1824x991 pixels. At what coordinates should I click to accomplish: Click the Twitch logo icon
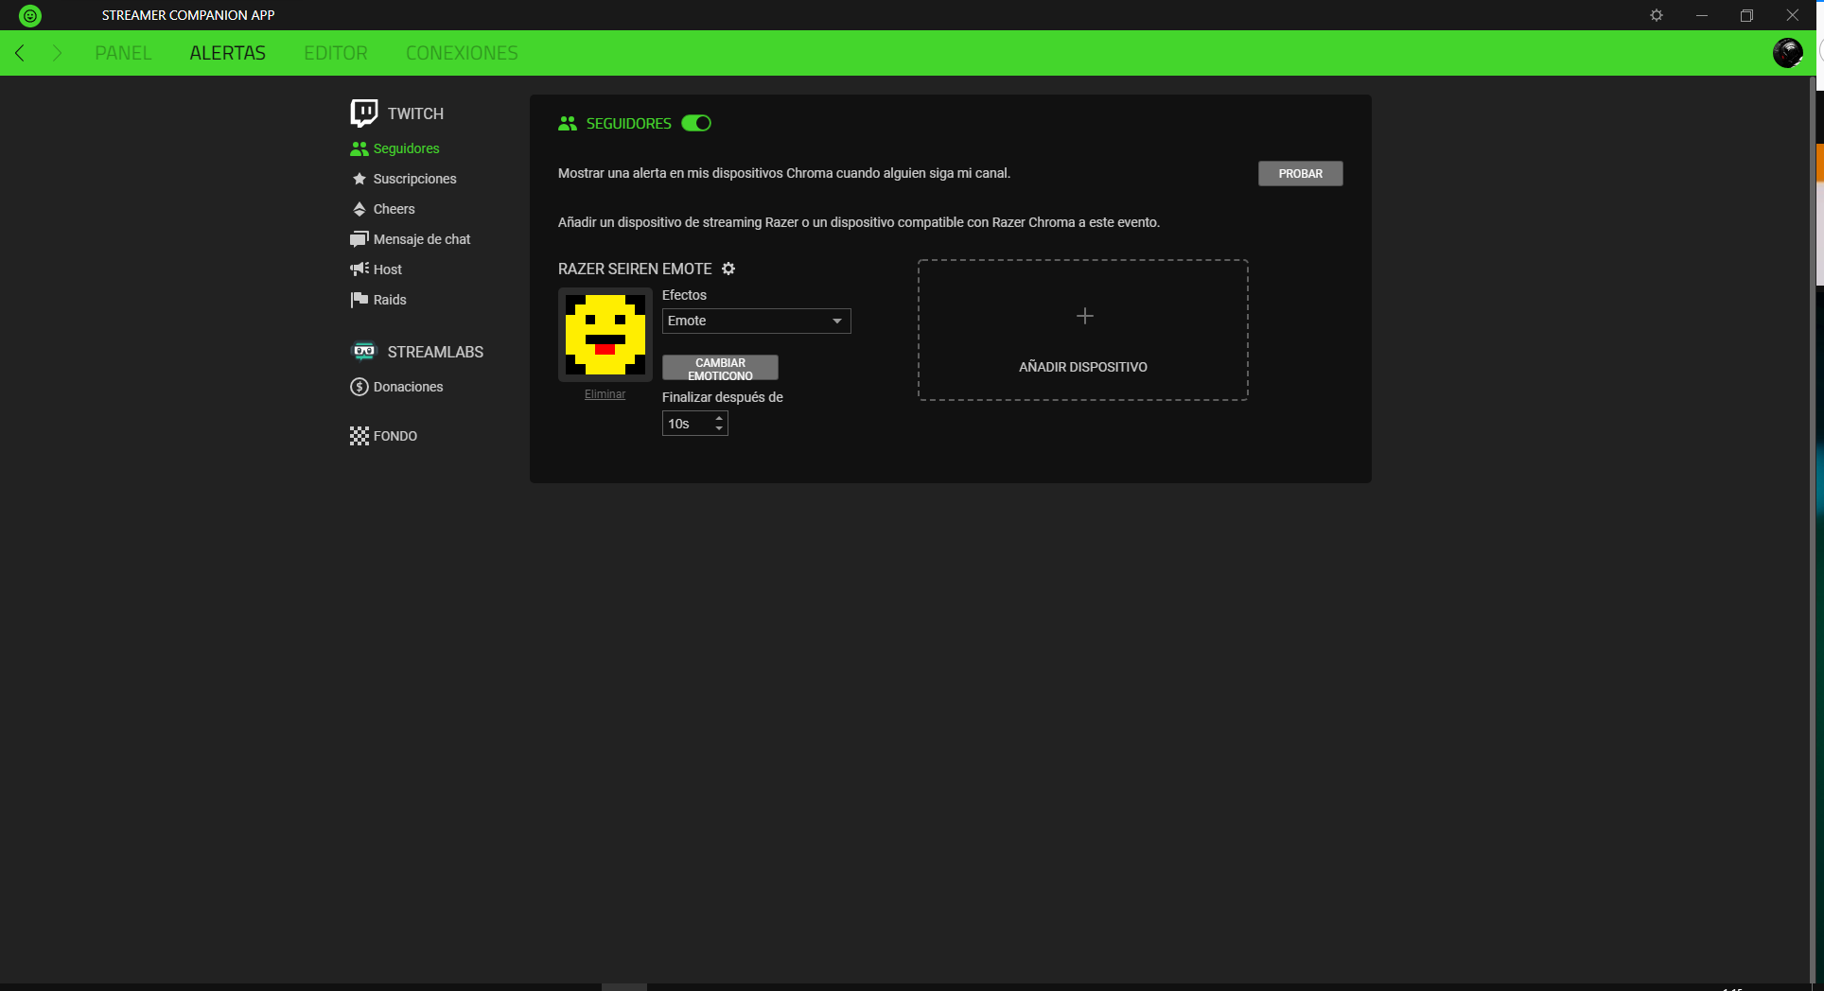(364, 113)
